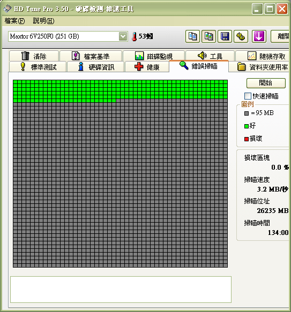Click the copy text to clipboard icon
The width and height of the screenshot is (291, 312).
pyautogui.click(x=192, y=36)
